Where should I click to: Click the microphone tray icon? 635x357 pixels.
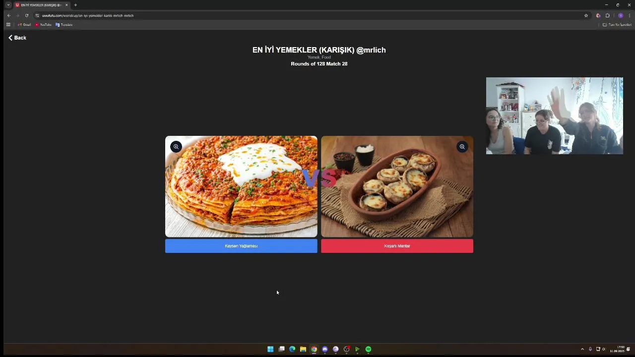[x=590, y=349]
